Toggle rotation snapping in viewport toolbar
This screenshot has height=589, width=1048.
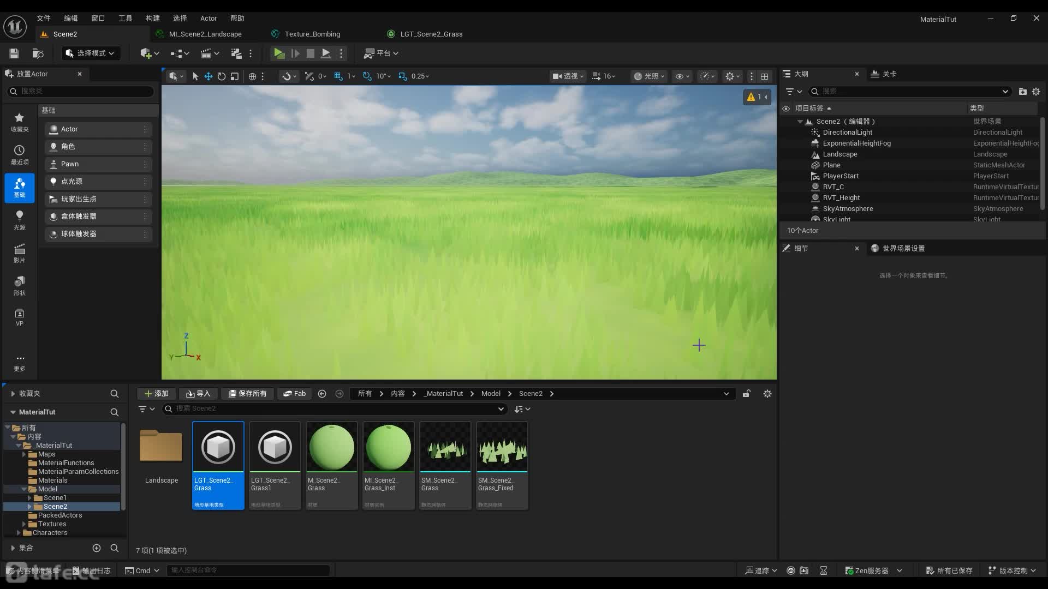(x=367, y=76)
